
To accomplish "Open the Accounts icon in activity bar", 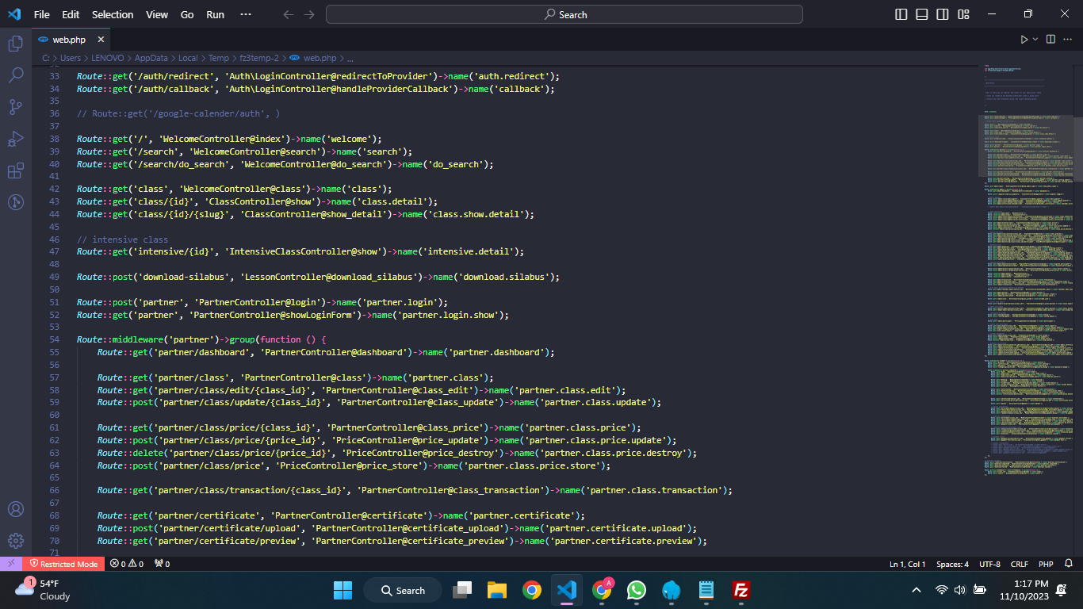I will click(x=15, y=509).
